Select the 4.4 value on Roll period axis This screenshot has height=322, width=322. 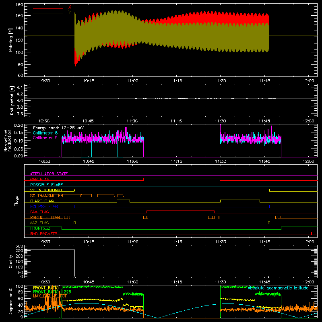20,87
